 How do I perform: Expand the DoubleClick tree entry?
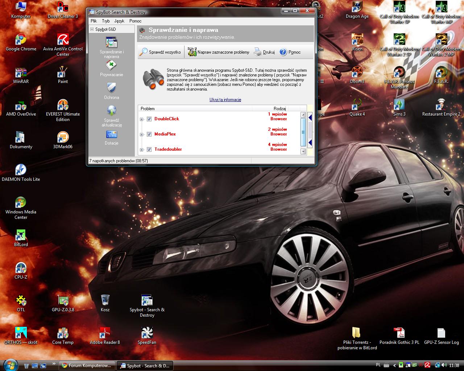[142, 119]
